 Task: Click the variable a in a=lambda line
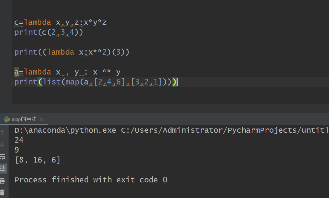tap(16, 72)
